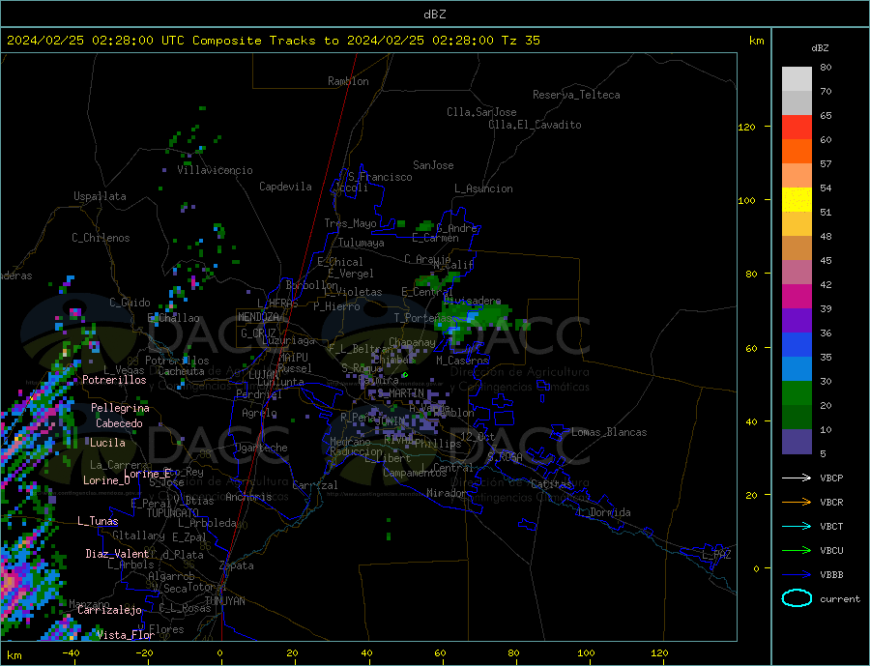Click the Reserva_Telteca label
Image resolution: width=870 pixels, height=666 pixels.
pyautogui.click(x=576, y=95)
